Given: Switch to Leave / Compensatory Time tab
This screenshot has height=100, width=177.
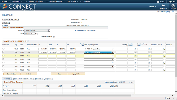Looking at the screenshot, I should click(x=23, y=79).
